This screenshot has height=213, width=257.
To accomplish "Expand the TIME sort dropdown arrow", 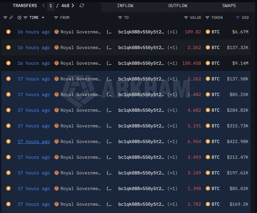I will [43, 17].
